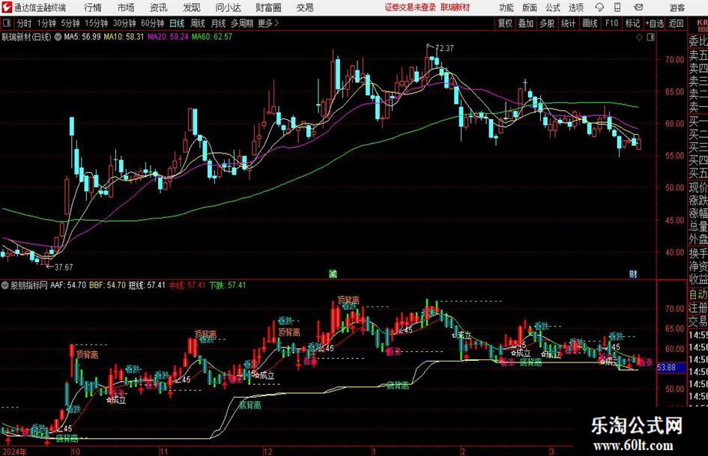Switch to 分时 chart tab
The width and height of the screenshot is (708, 456).
click(x=25, y=23)
